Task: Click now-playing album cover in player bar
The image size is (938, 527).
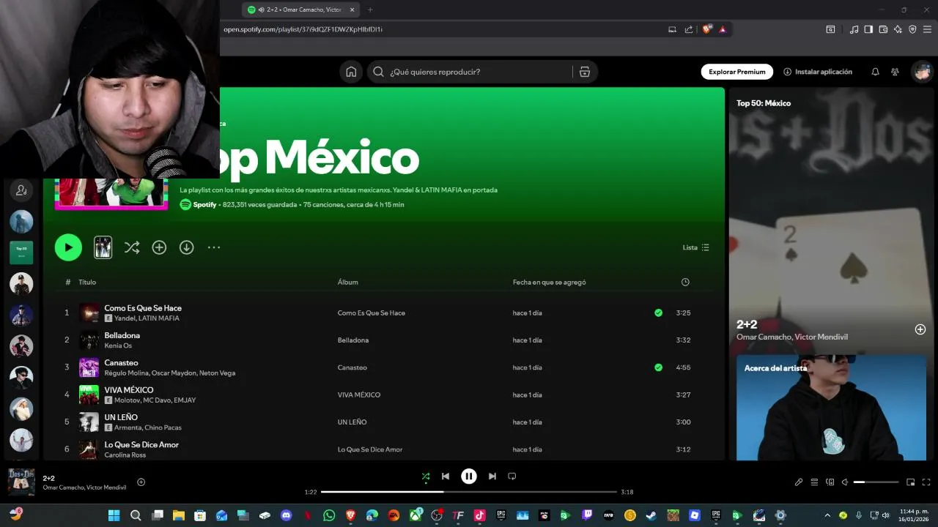Action: click(x=21, y=482)
